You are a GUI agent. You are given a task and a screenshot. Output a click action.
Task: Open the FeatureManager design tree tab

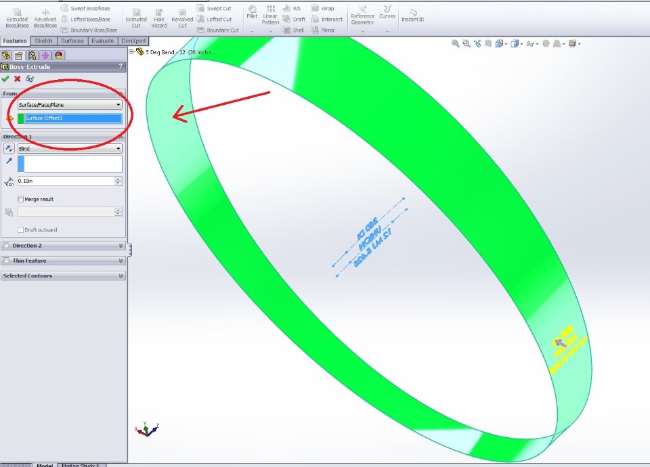(x=6, y=55)
